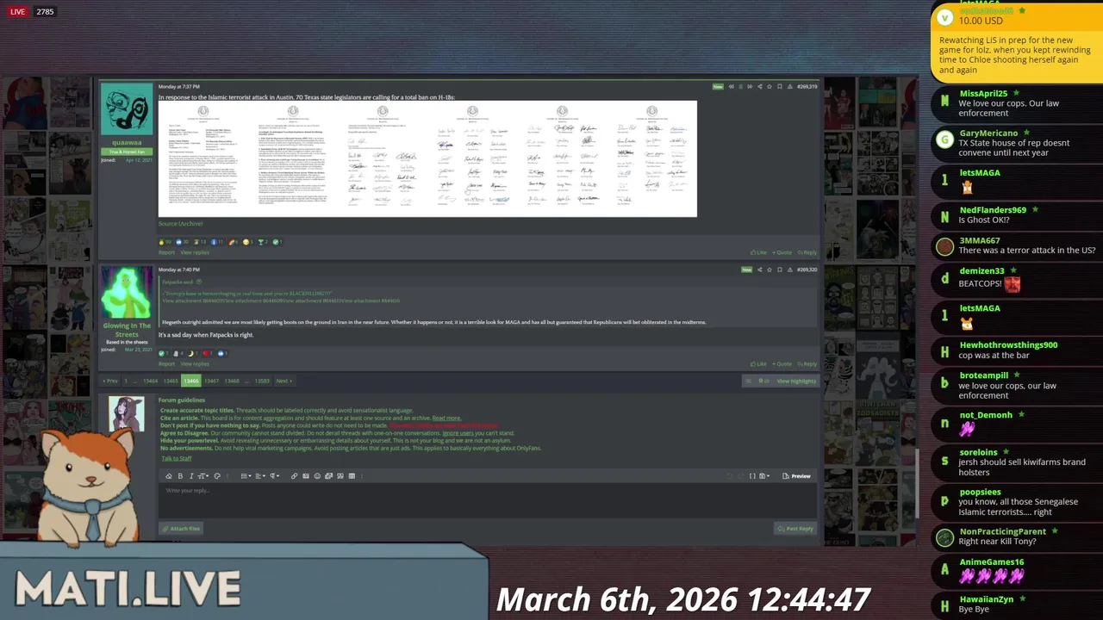Click the insert table icon in editor

point(352,476)
